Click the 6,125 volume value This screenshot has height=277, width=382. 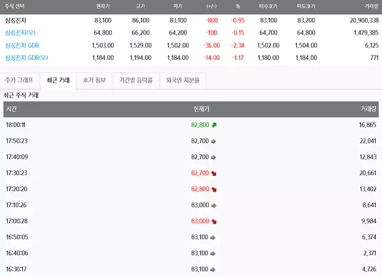pyautogui.click(x=372, y=45)
